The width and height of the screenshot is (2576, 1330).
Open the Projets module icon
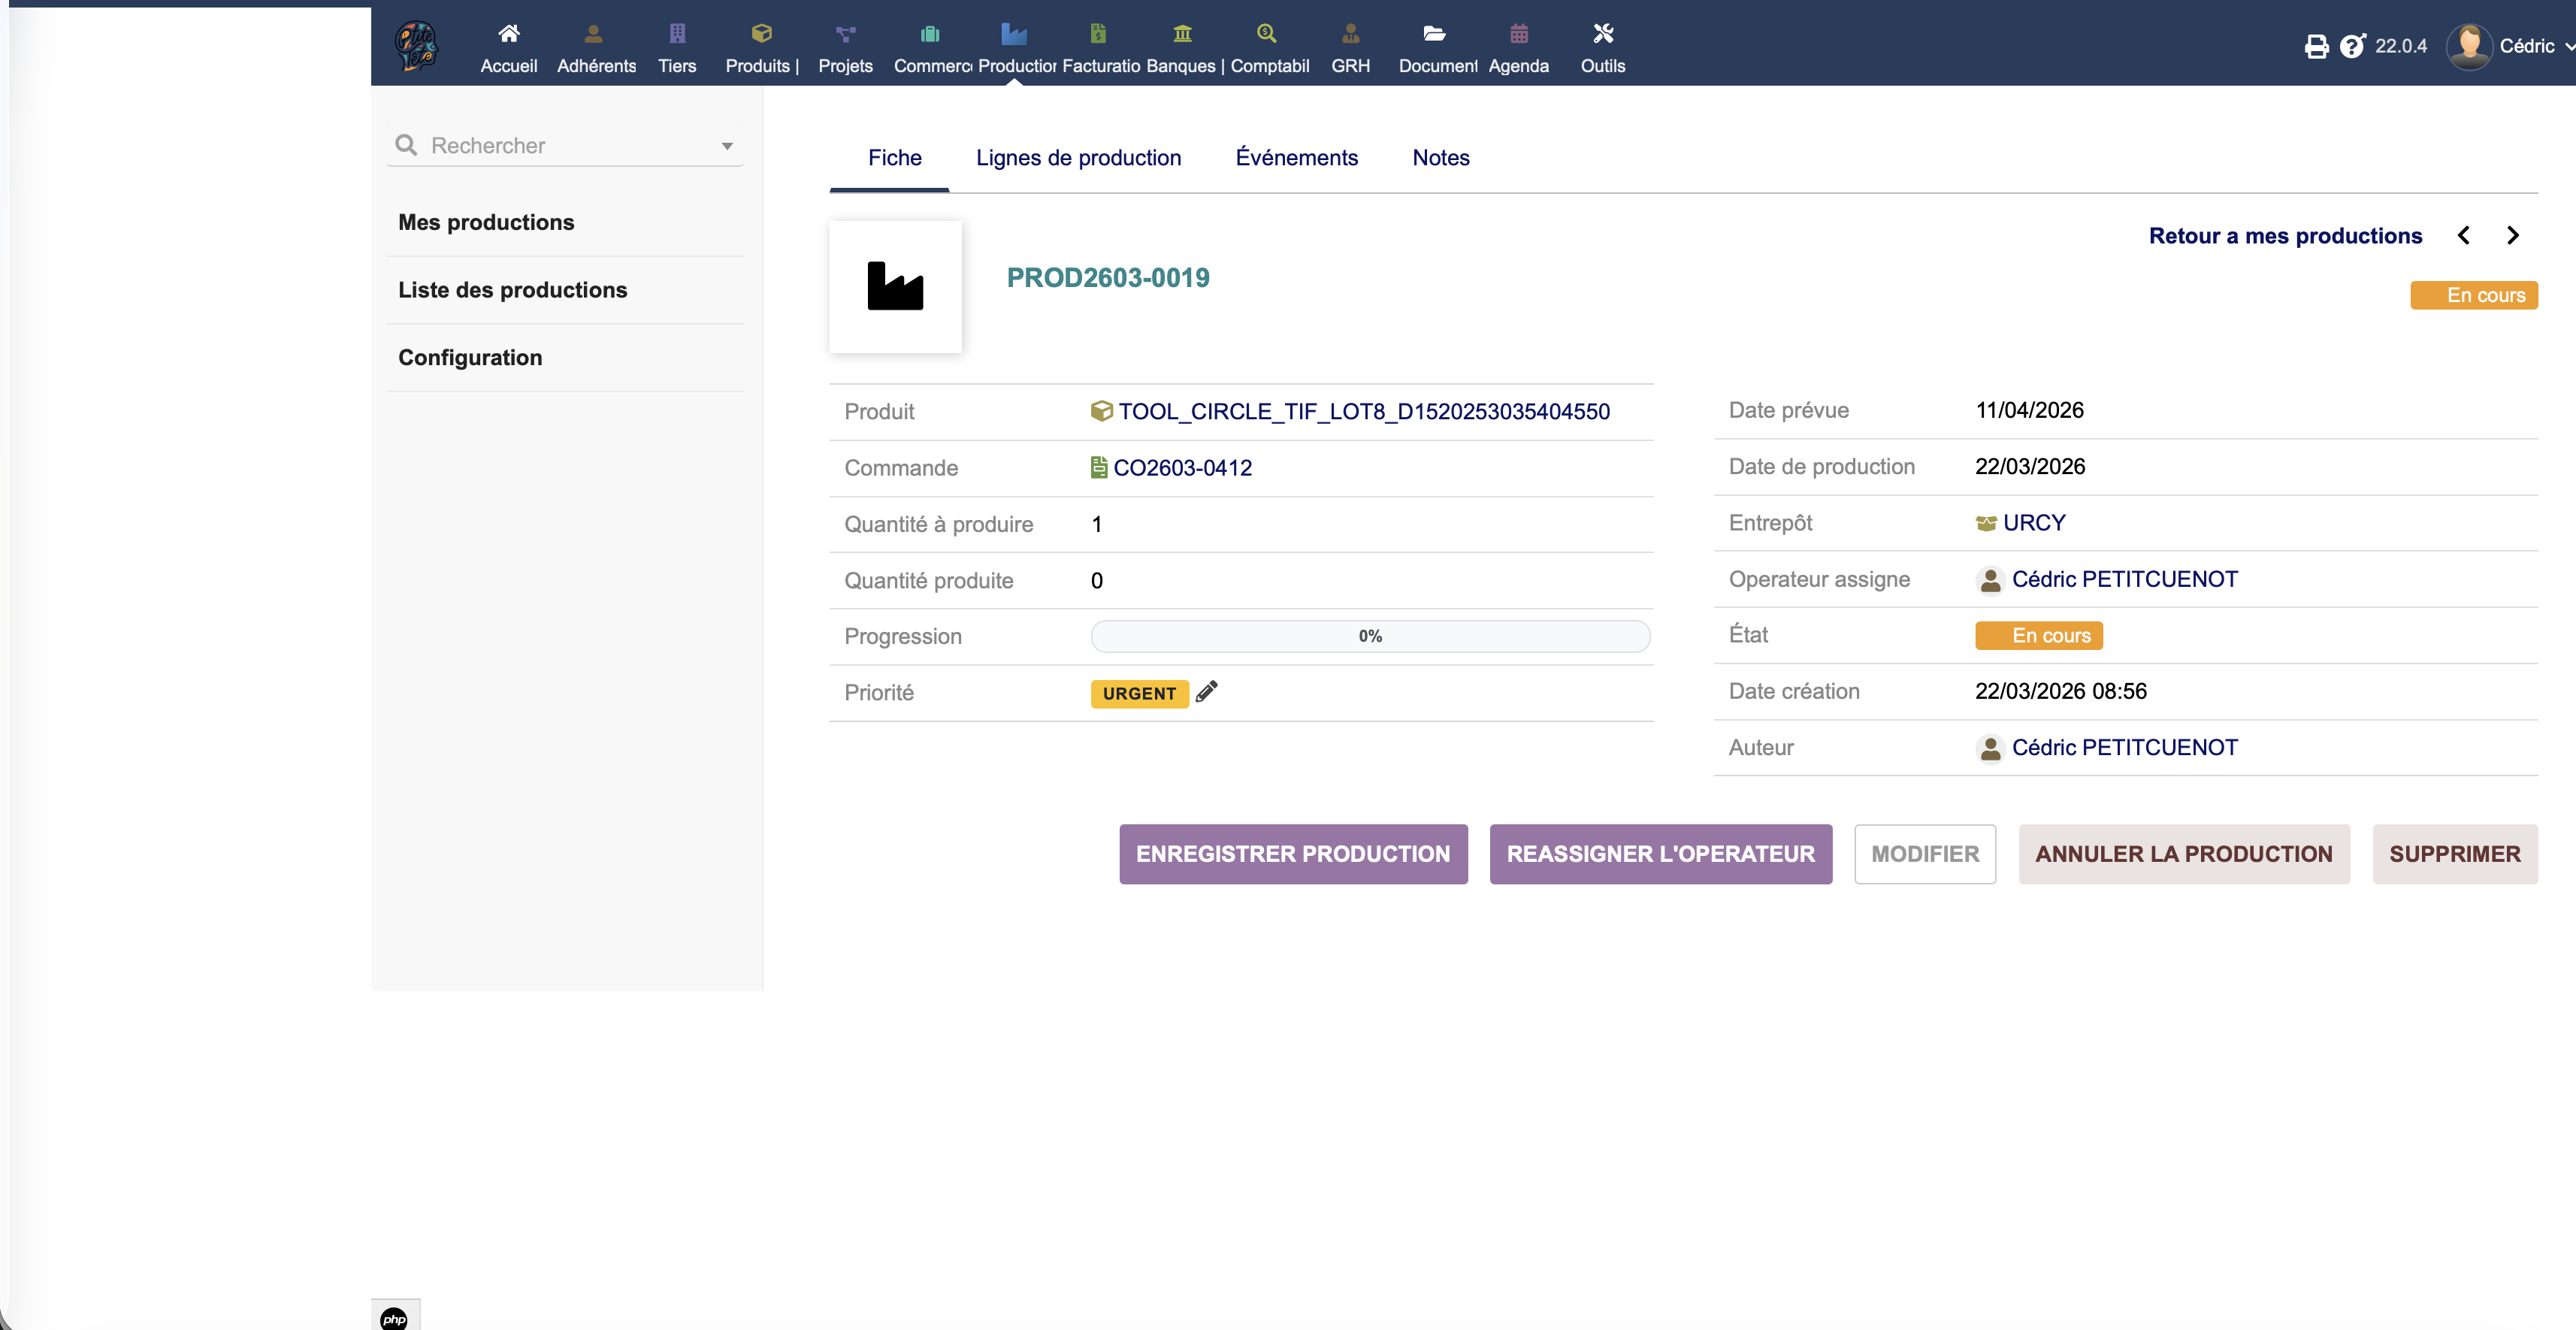point(845,34)
